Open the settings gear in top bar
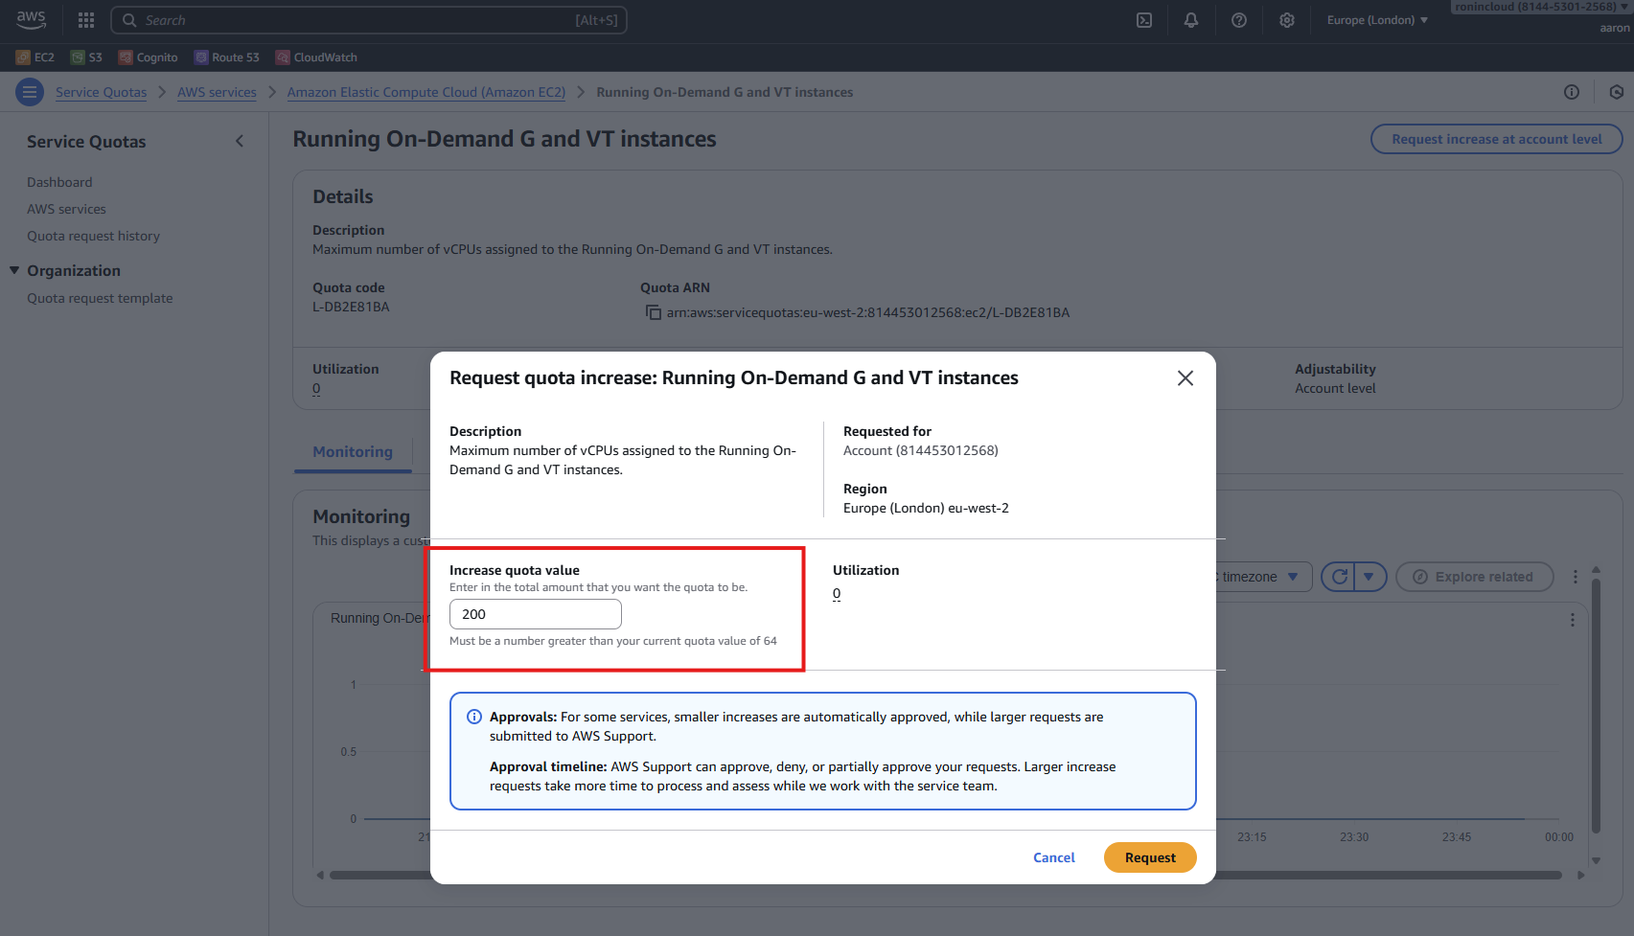This screenshot has height=936, width=1634. coord(1287,20)
